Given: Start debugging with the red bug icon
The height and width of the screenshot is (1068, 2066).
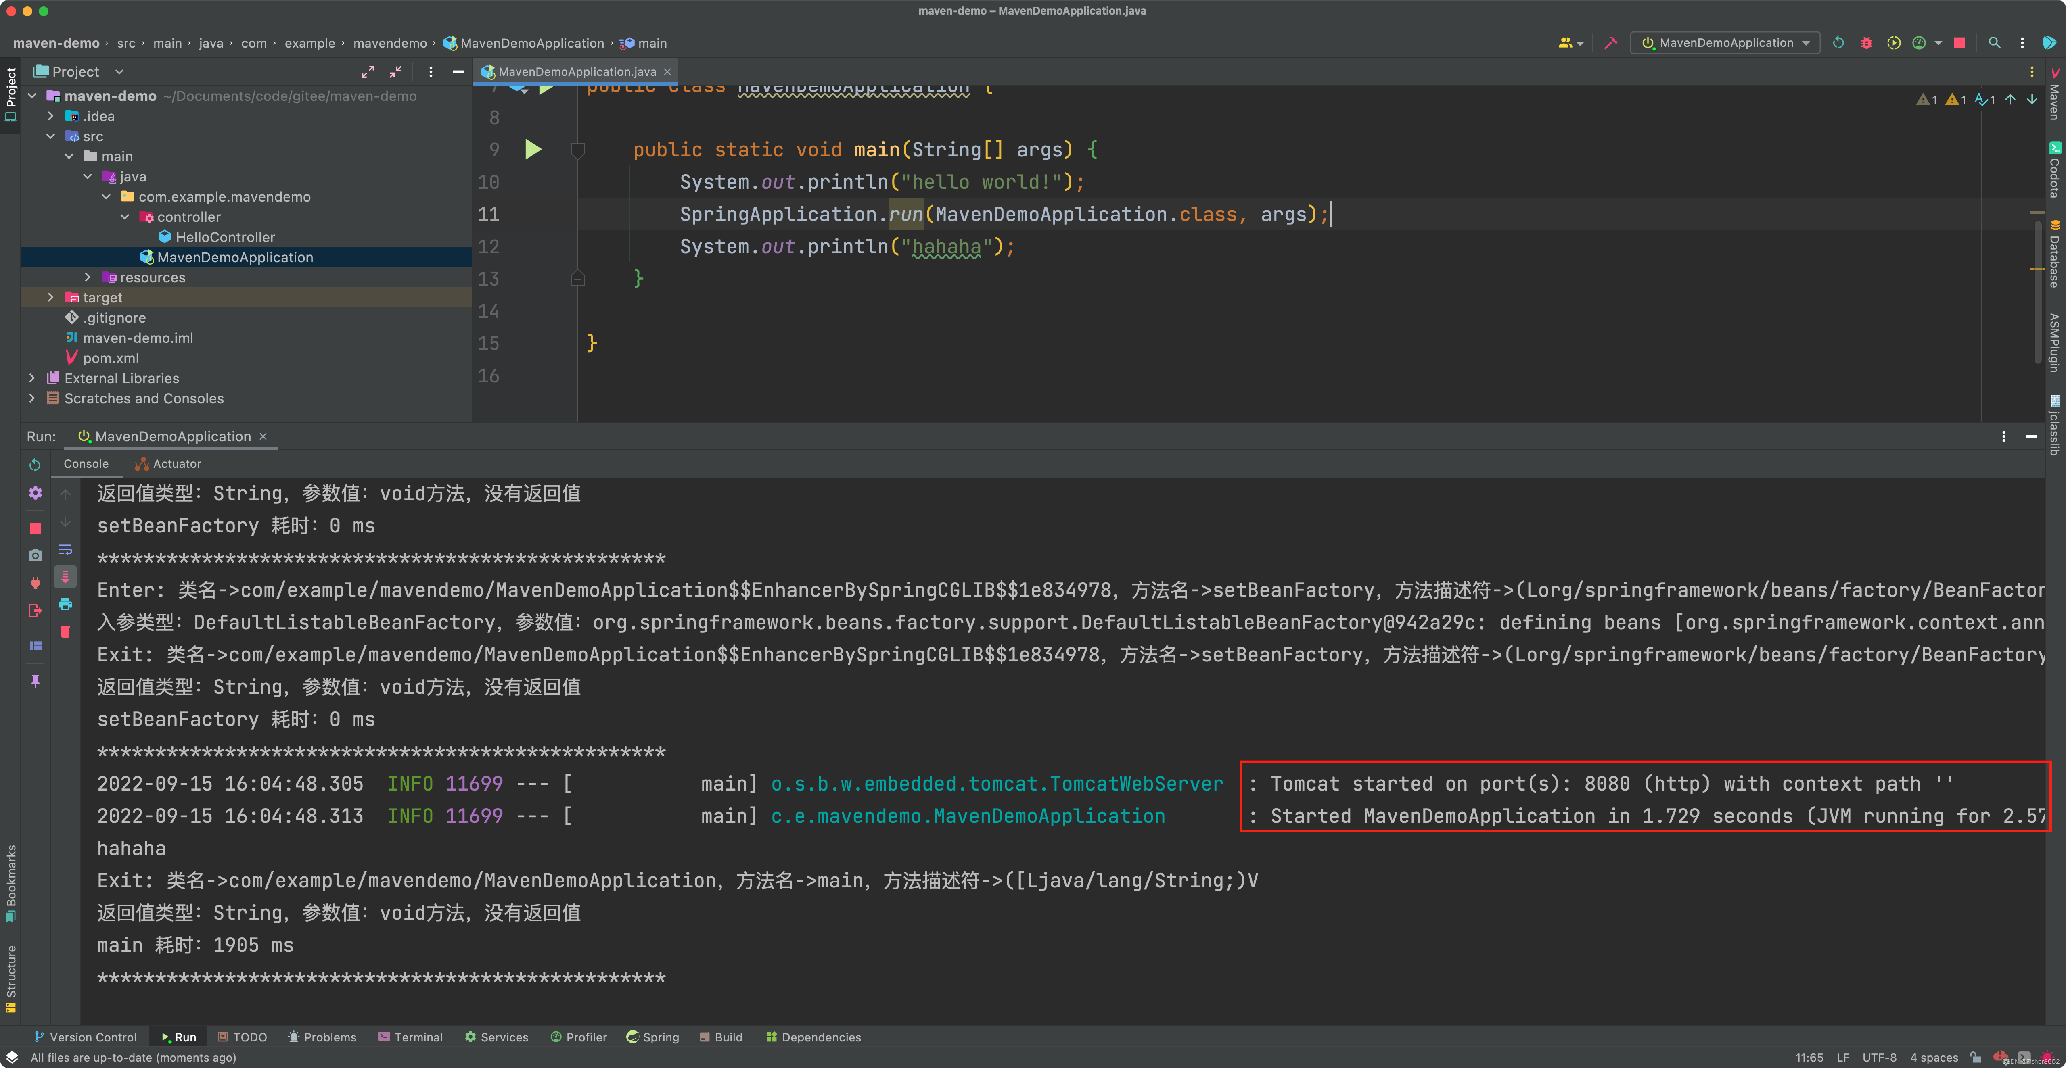Looking at the screenshot, I should point(1866,43).
